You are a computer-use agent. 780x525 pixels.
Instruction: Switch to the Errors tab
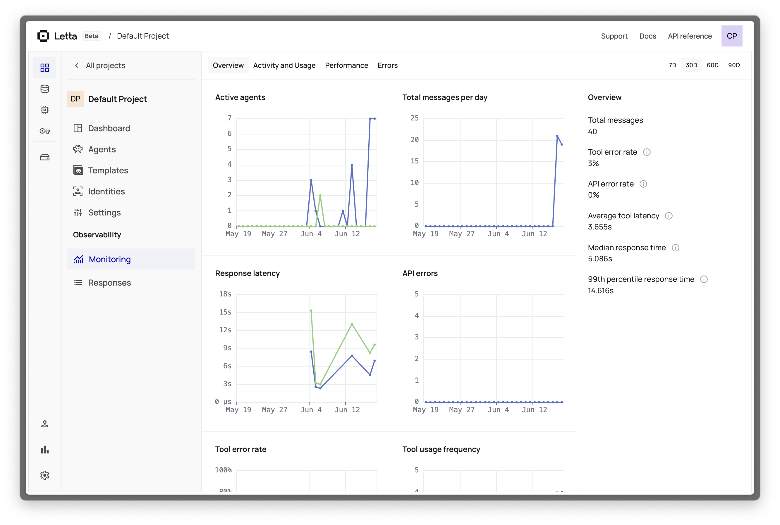387,65
